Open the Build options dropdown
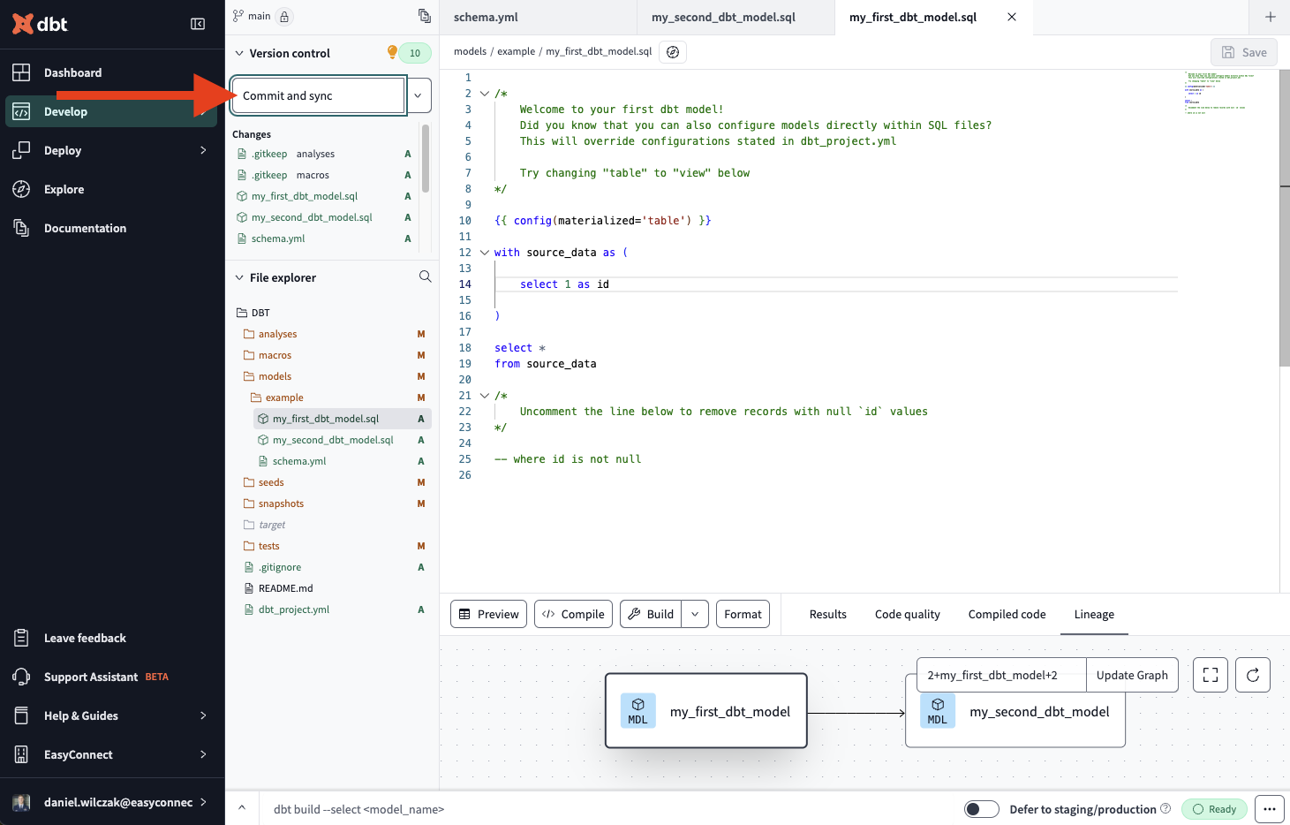The height and width of the screenshot is (825, 1290). tap(695, 614)
